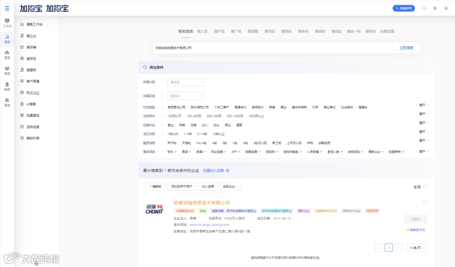Image resolution: width=455 pixels, height=267 pixels.
Task: Click the 筛选条件 magnifier icon
Action: tap(145, 67)
